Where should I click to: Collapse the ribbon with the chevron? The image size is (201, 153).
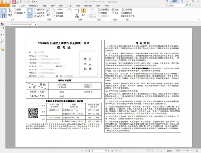199,19
